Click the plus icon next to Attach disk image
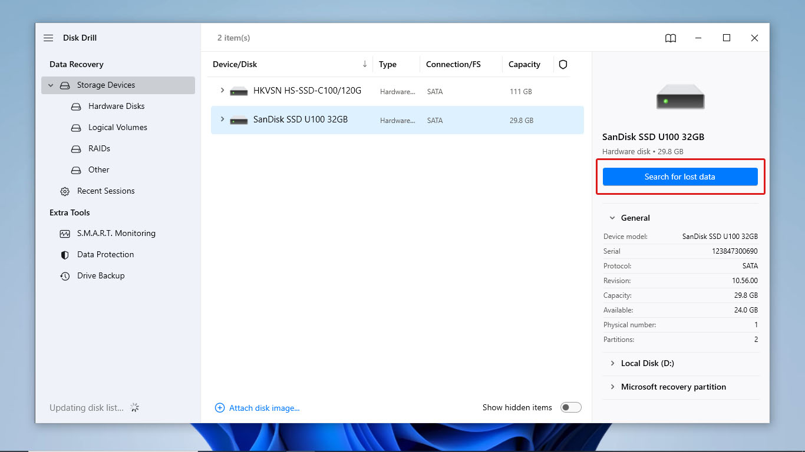 pyautogui.click(x=220, y=408)
